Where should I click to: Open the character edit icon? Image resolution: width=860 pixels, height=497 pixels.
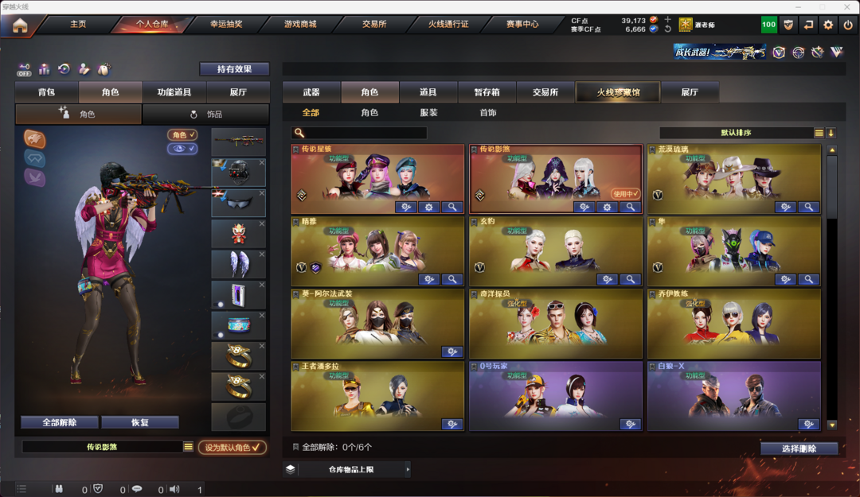pos(84,69)
